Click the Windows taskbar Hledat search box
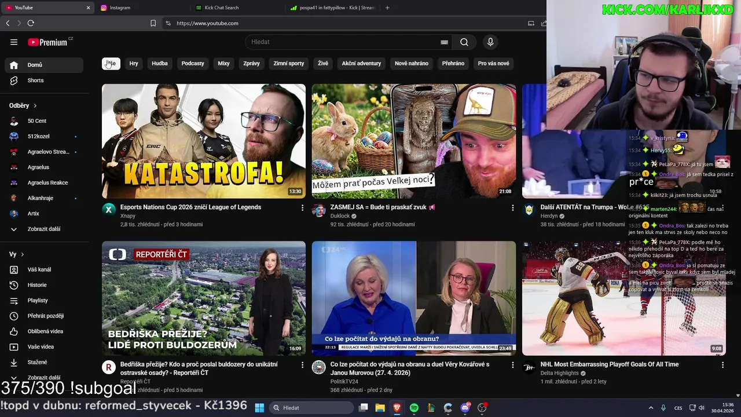The image size is (741, 417). point(311,408)
